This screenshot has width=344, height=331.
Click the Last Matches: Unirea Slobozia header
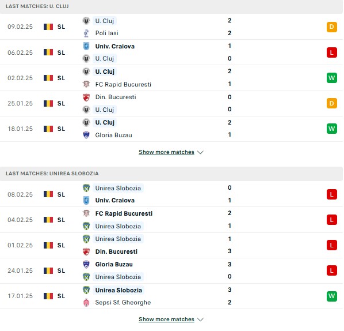coord(52,174)
